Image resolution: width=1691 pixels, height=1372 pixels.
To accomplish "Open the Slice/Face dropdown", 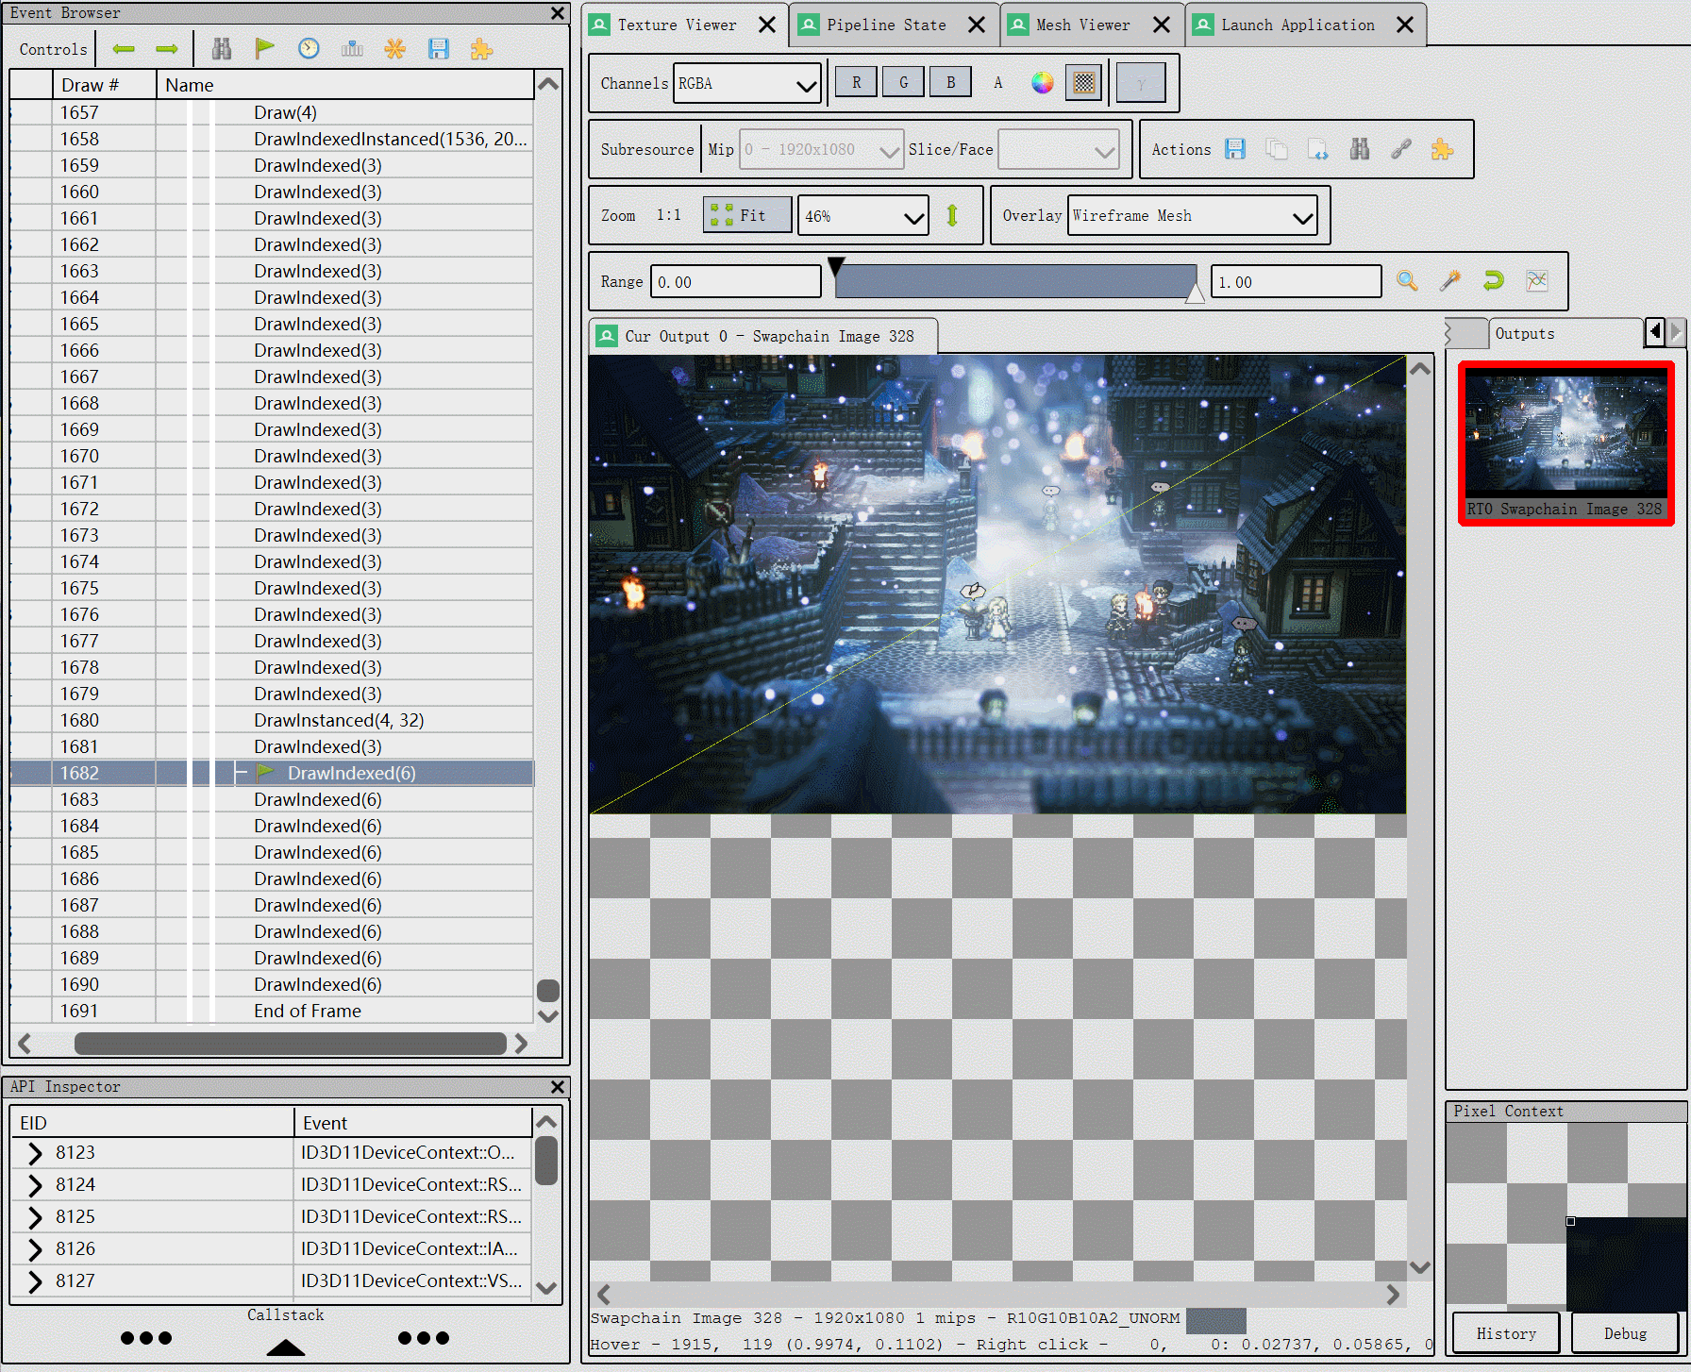I will 1059,150.
